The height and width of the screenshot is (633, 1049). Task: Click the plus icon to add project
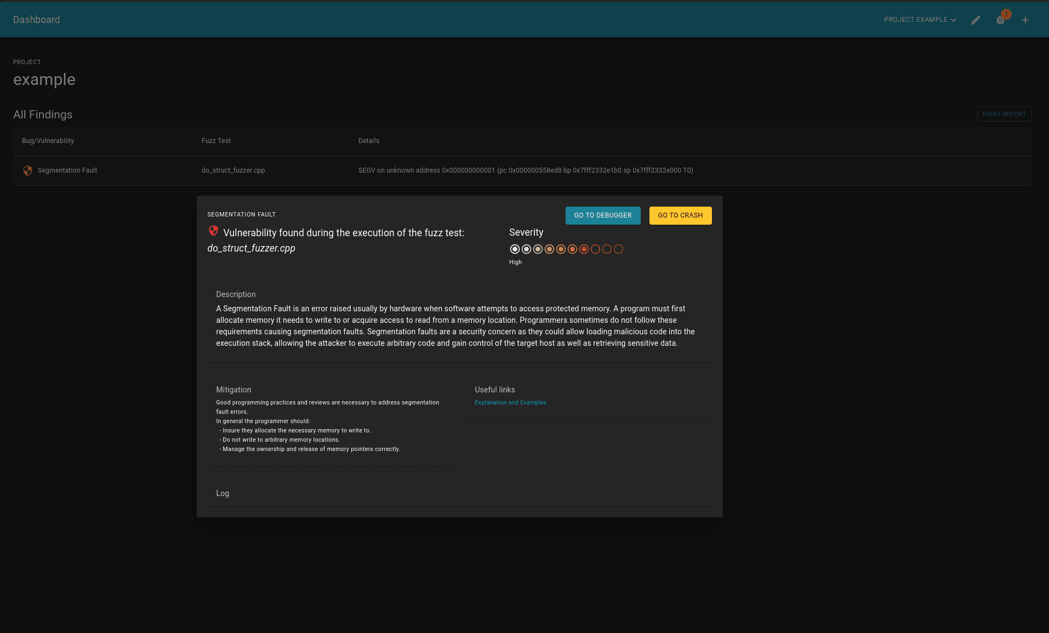click(1025, 20)
